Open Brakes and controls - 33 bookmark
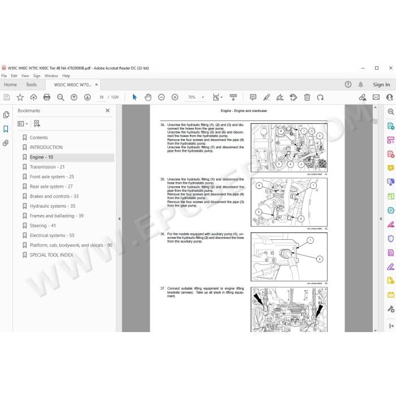This screenshot has width=396, height=396. coord(54,196)
